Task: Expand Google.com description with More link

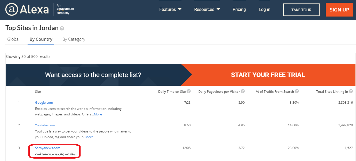Action: (x=98, y=114)
